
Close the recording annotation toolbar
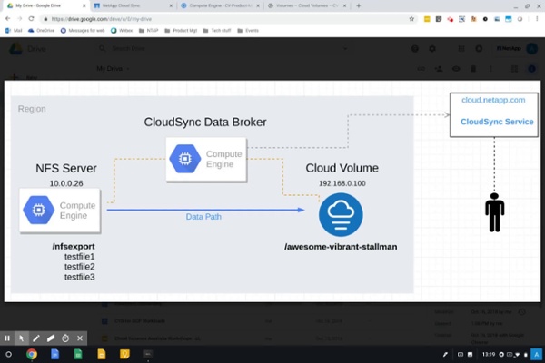pyautogui.click(x=80, y=338)
